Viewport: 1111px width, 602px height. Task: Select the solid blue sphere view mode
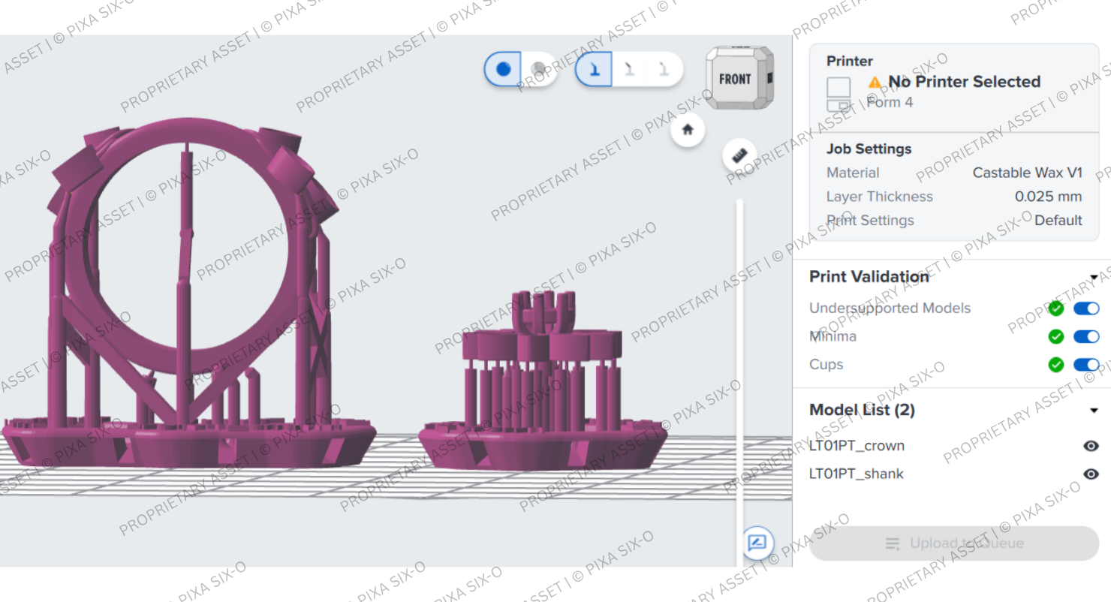click(x=503, y=69)
